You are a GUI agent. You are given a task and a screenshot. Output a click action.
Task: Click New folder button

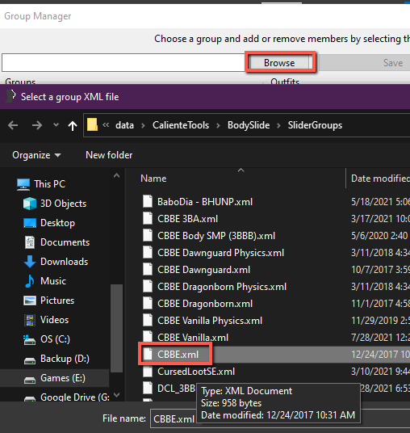109,155
